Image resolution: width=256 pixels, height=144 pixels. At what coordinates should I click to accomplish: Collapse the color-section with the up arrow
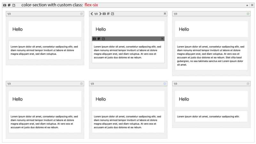(x=247, y=5)
